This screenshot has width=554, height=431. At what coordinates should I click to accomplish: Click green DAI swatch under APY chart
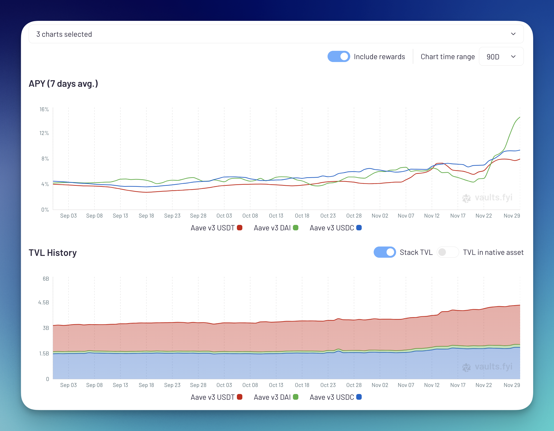296,228
